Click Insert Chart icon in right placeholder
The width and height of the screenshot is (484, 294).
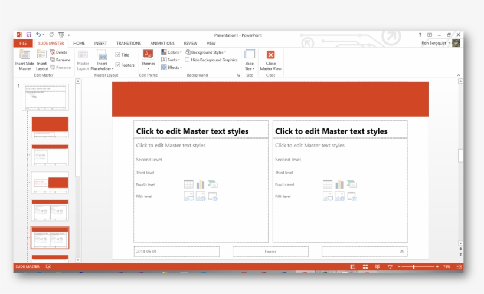point(339,184)
